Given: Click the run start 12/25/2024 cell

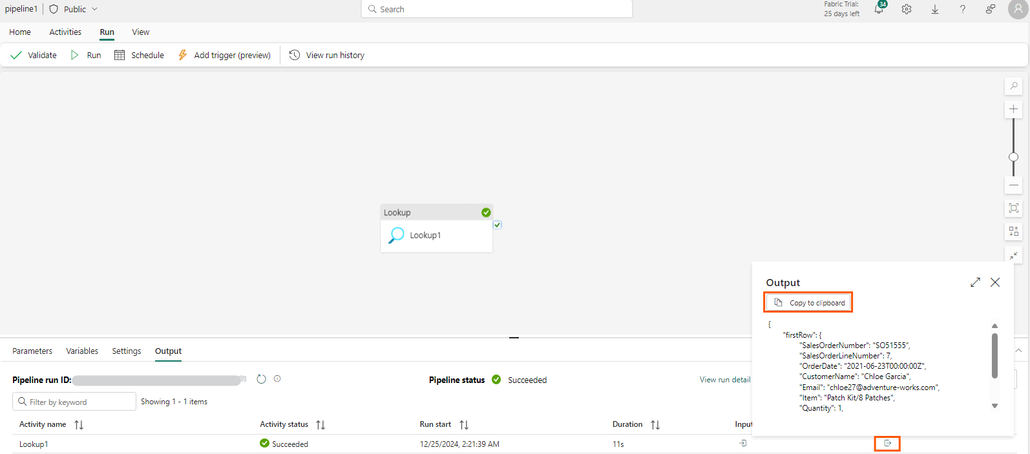Looking at the screenshot, I should (459, 444).
